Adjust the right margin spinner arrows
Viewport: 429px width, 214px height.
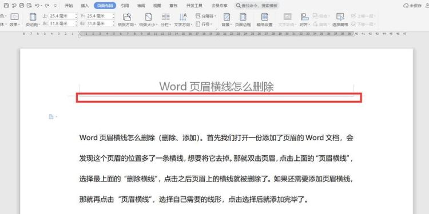pyautogui.click(x=114, y=23)
